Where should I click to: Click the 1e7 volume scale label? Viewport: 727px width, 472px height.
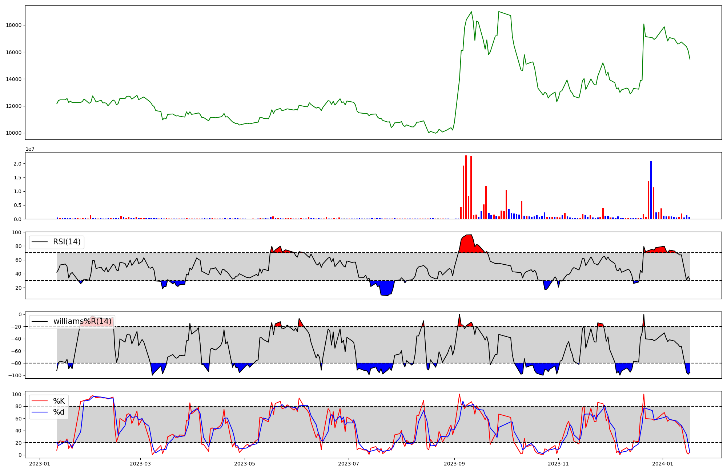click(x=30, y=149)
